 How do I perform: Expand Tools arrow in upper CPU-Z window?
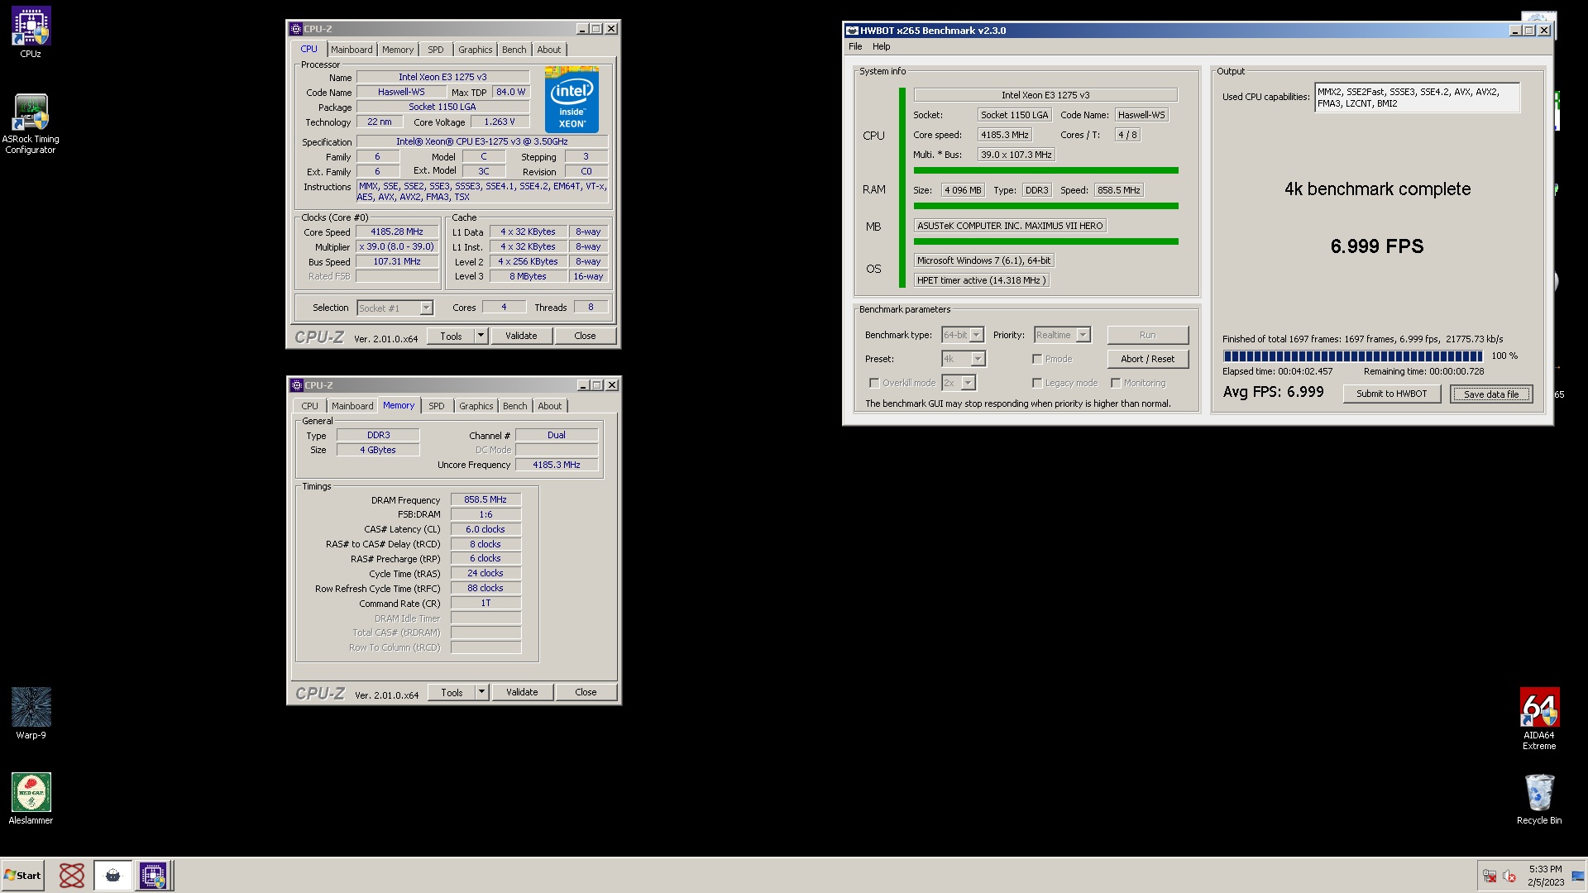[481, 336]
